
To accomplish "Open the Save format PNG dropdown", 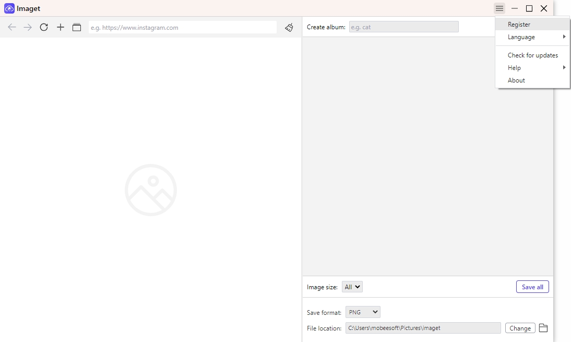I will pyautogui.click(x=363, y=312).
